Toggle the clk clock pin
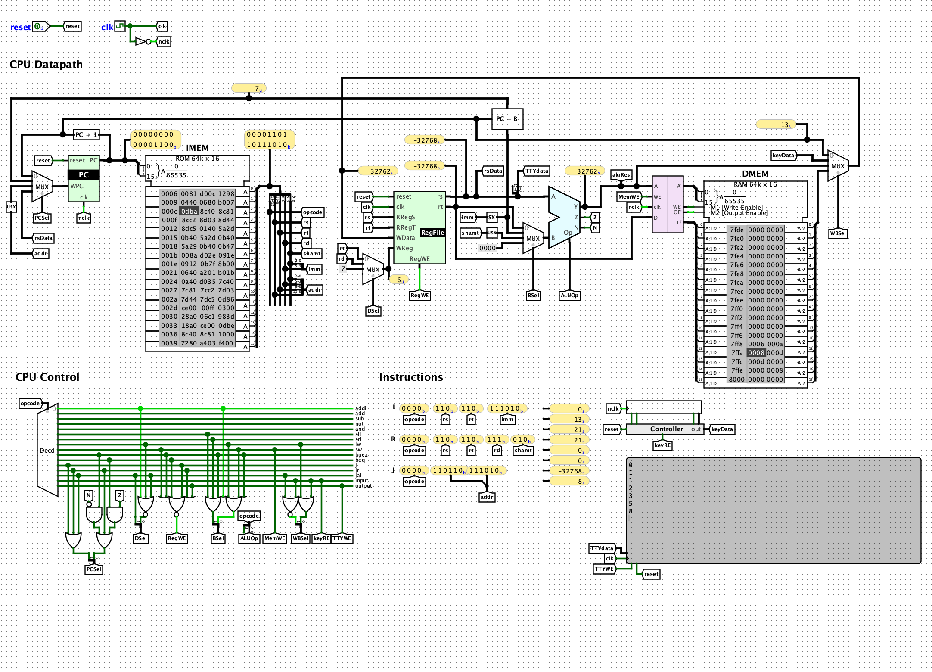The width and height of the screenshot is (932, 672). tap(119, 26)
